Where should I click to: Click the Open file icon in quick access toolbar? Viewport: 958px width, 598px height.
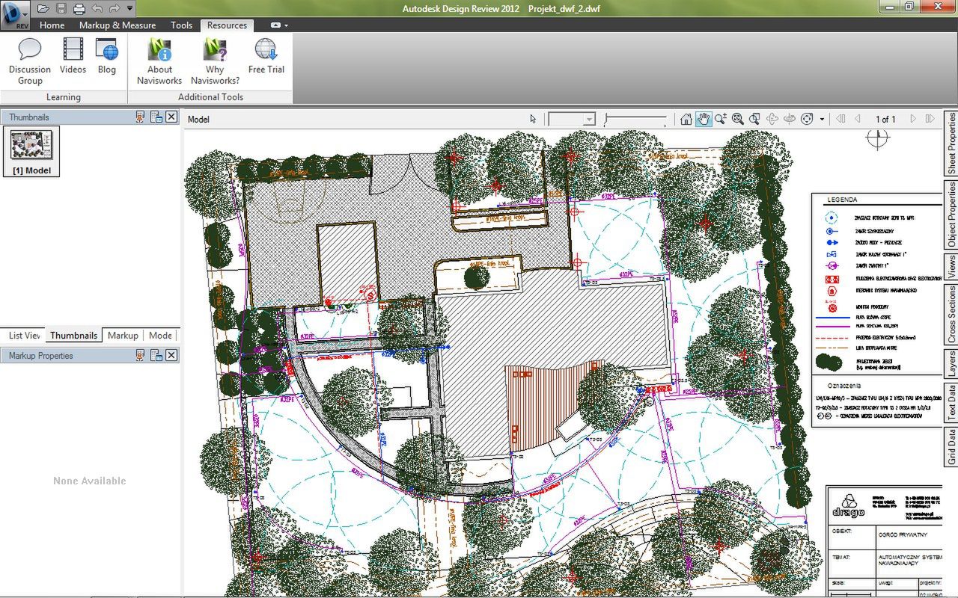click(43, 8)
